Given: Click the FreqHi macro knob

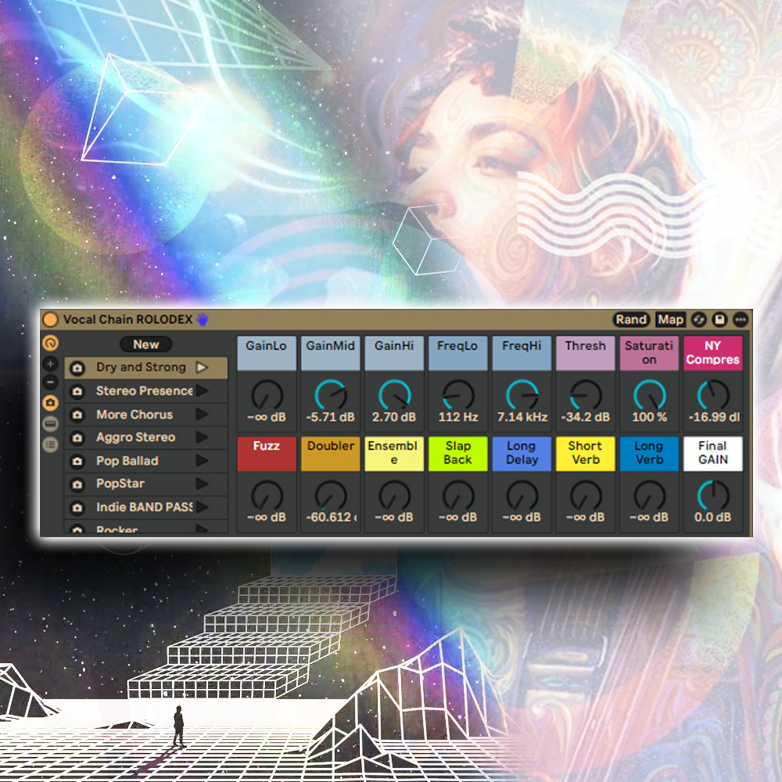Looking at the screenshot, I should point(522,395).
